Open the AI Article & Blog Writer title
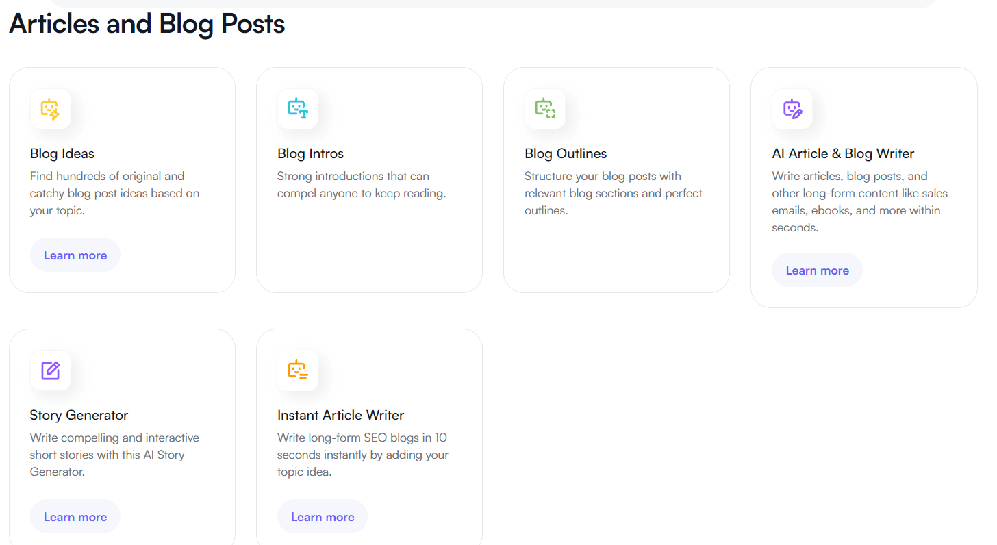 pos(843,153)
